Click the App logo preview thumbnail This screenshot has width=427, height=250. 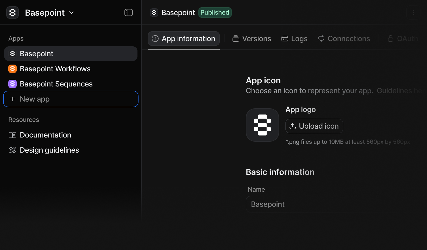click(262, 125)
